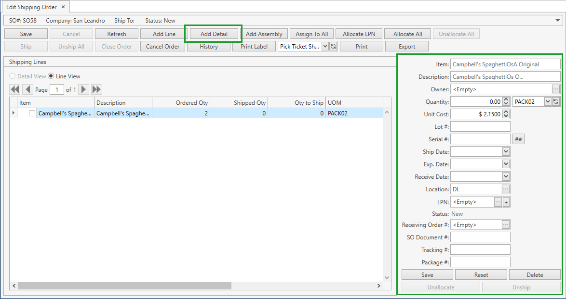Increase Unit Cost using its spinner

[x=507, y=112]
